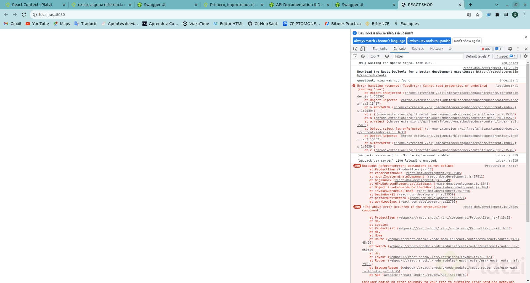
Task: Open the user profile avatar
Action: point(515,15)
